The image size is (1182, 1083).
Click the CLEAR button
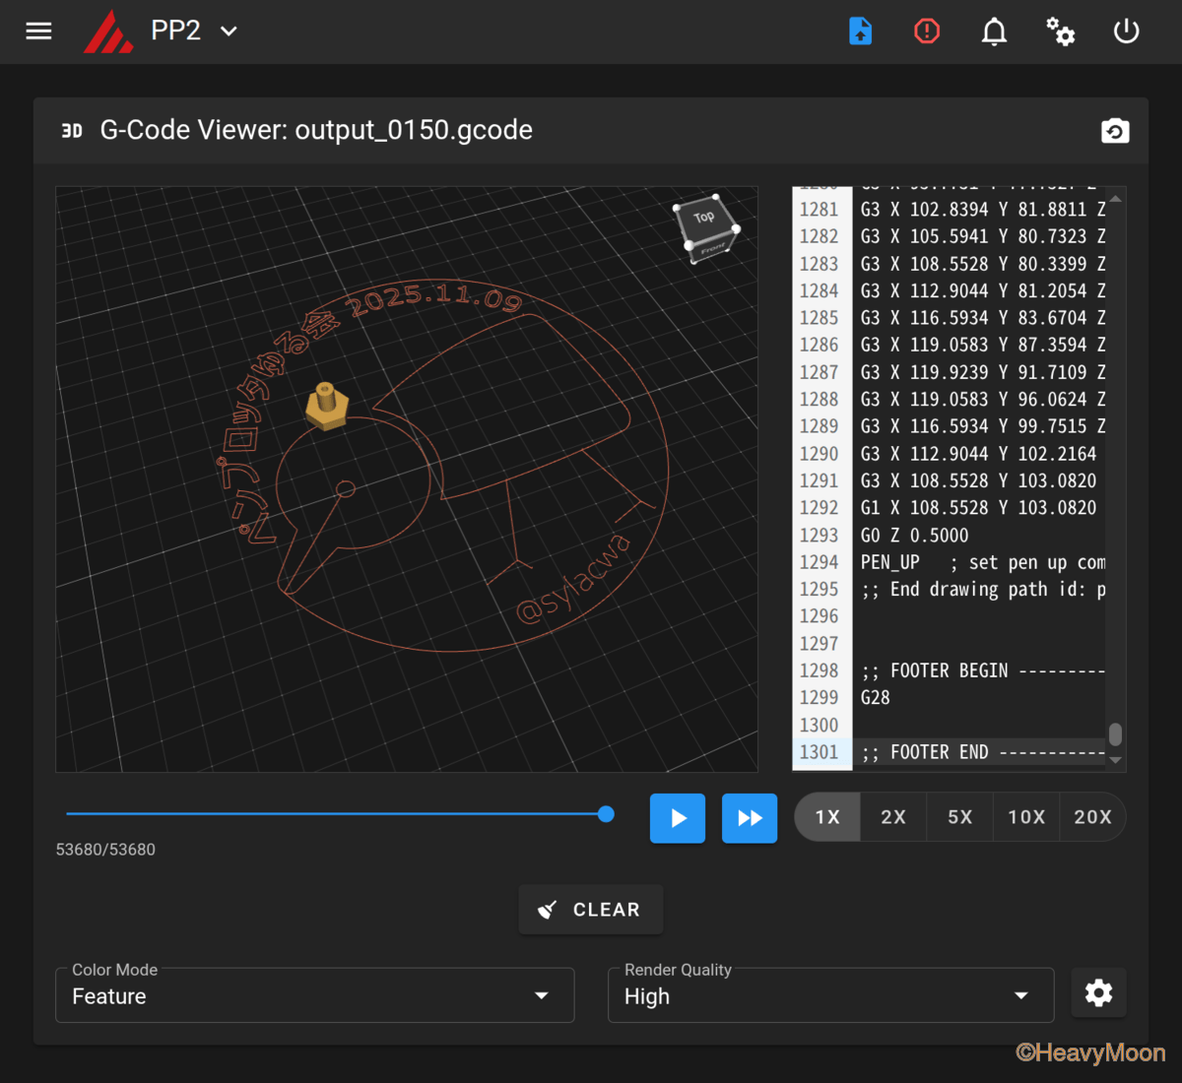click(590, 910)
